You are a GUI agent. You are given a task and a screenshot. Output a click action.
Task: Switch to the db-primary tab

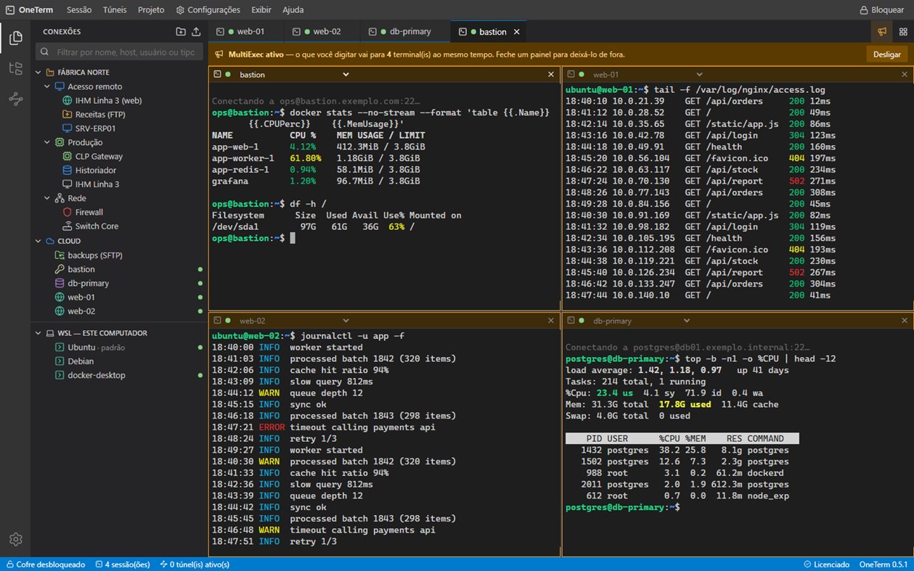pos(405,32)
